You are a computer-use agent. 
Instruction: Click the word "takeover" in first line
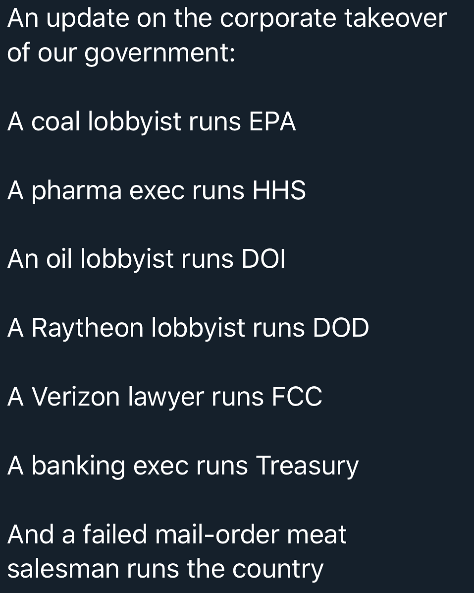pos(395,18)
